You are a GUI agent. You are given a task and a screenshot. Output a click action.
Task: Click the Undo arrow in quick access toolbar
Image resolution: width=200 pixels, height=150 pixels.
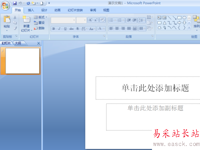(20, 3)
